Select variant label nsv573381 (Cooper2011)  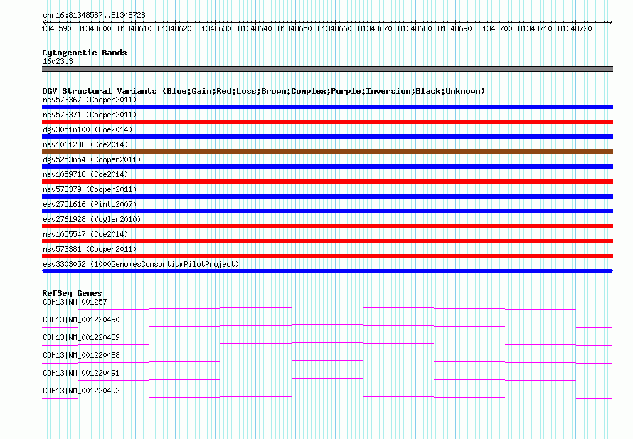(90, 249)
